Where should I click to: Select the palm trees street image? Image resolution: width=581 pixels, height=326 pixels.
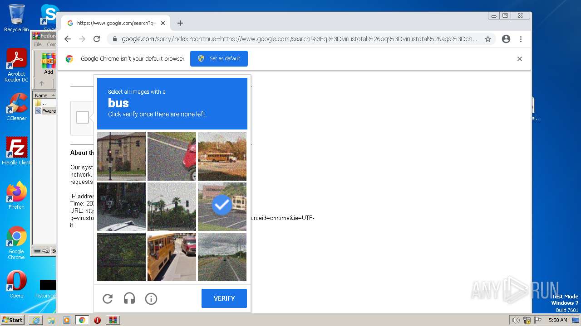[x=172, y=206]
